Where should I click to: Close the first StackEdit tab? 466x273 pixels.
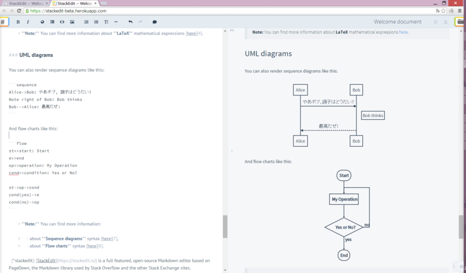coord(47,3)
